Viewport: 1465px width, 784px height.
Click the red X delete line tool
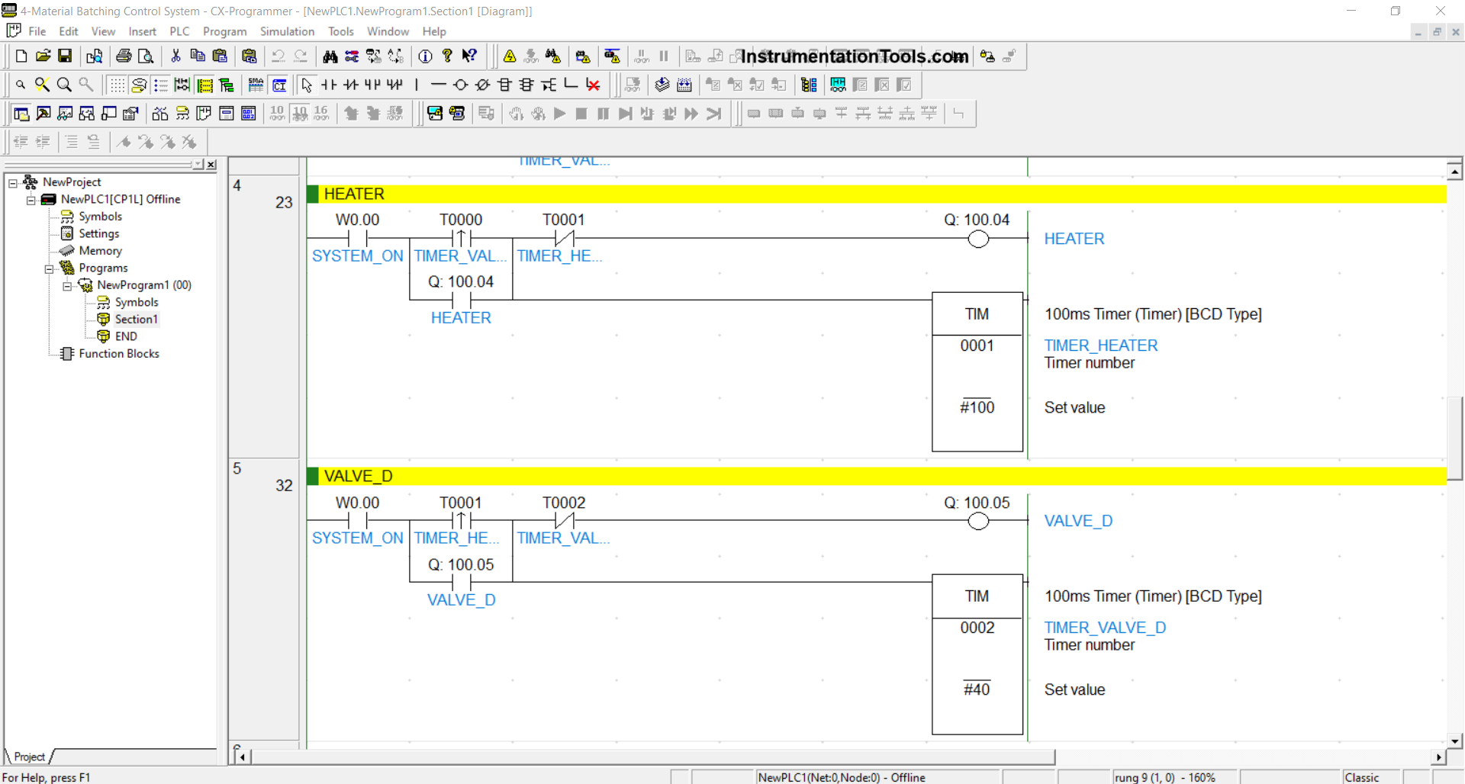click(x=593, y=85)
